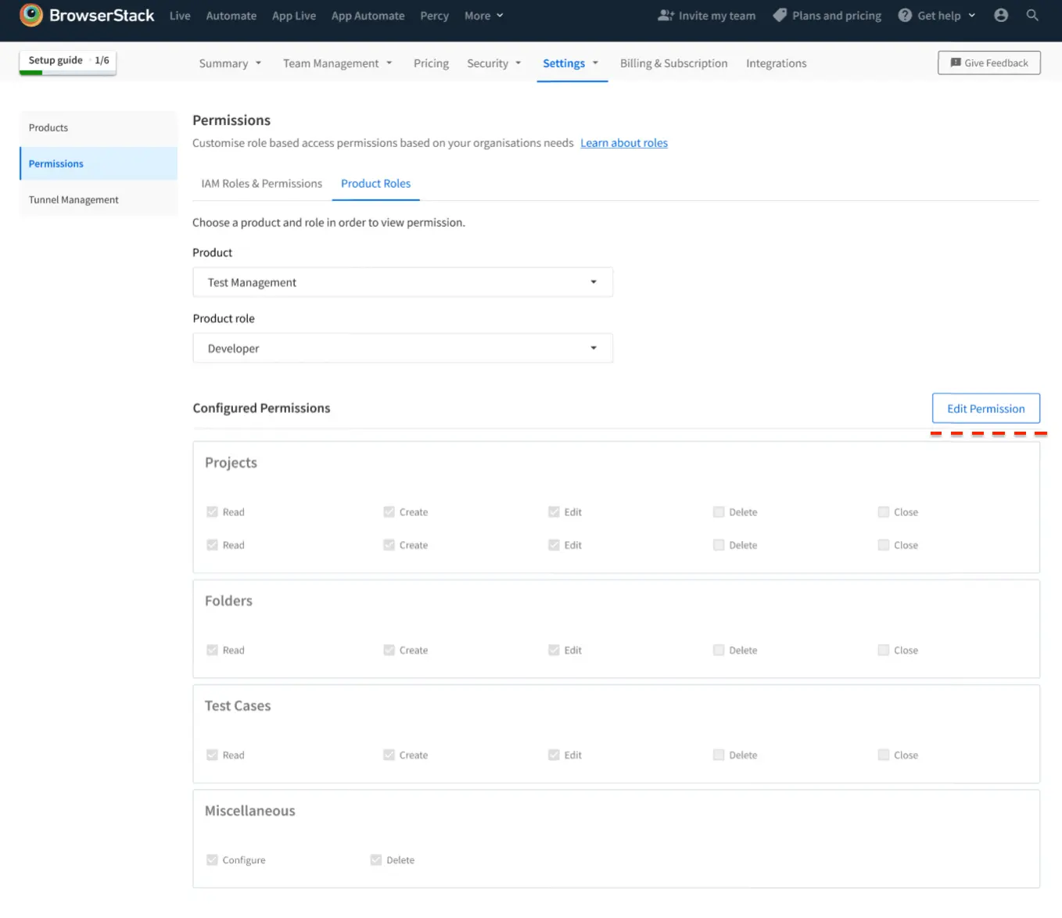Open the Product dropdown showing Test Management
The width and height of the screenshot is (1062, 918).
pos(403,282)
